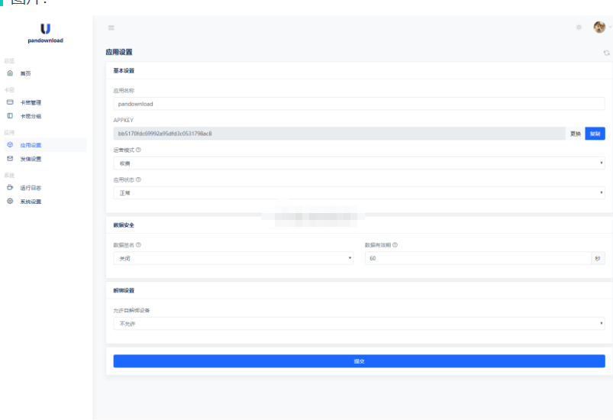Click the blue 复制 button for APPKEY

point(595,134)
